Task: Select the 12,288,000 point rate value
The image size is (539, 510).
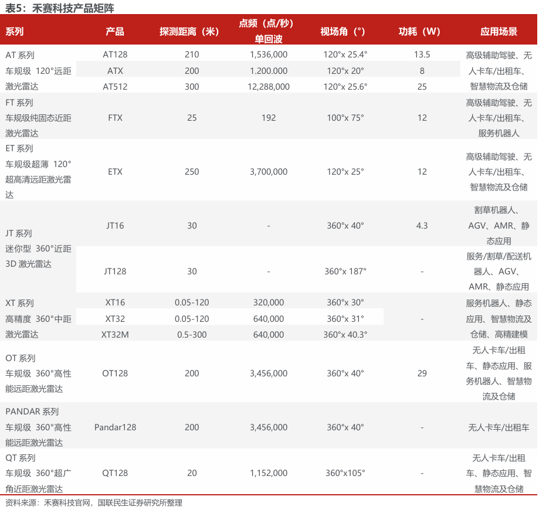Action: coord(269,86)
